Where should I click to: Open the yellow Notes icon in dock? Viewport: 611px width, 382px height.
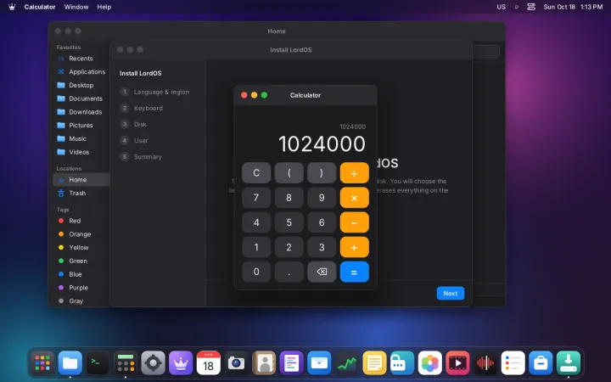click(374, 363)
